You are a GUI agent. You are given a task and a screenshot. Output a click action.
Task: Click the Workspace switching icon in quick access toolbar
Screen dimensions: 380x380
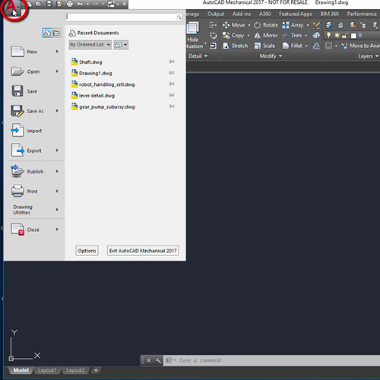tap(111, 4)
